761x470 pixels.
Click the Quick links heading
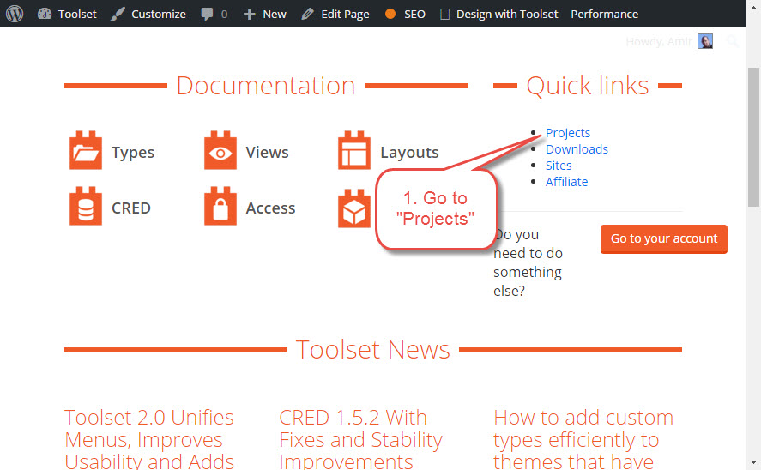click(587, 86)
